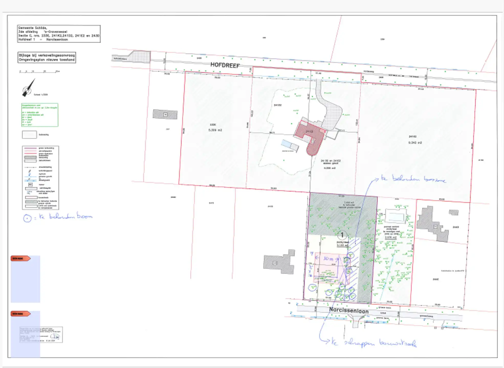Click the Bijlage bij verkavelingsaanvraag title box
Screen dimensions: 504x368
(x=47, y=57)
